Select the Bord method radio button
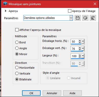The height and width of the screenshot is (97, 99). point(17,42)
